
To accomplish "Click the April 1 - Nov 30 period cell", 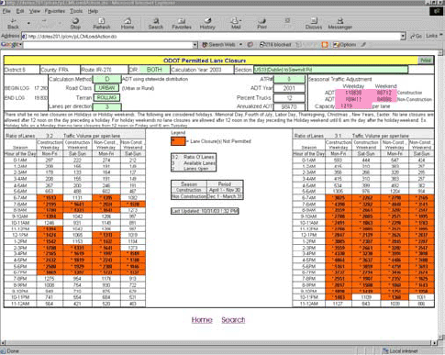I will click(225, 190).
